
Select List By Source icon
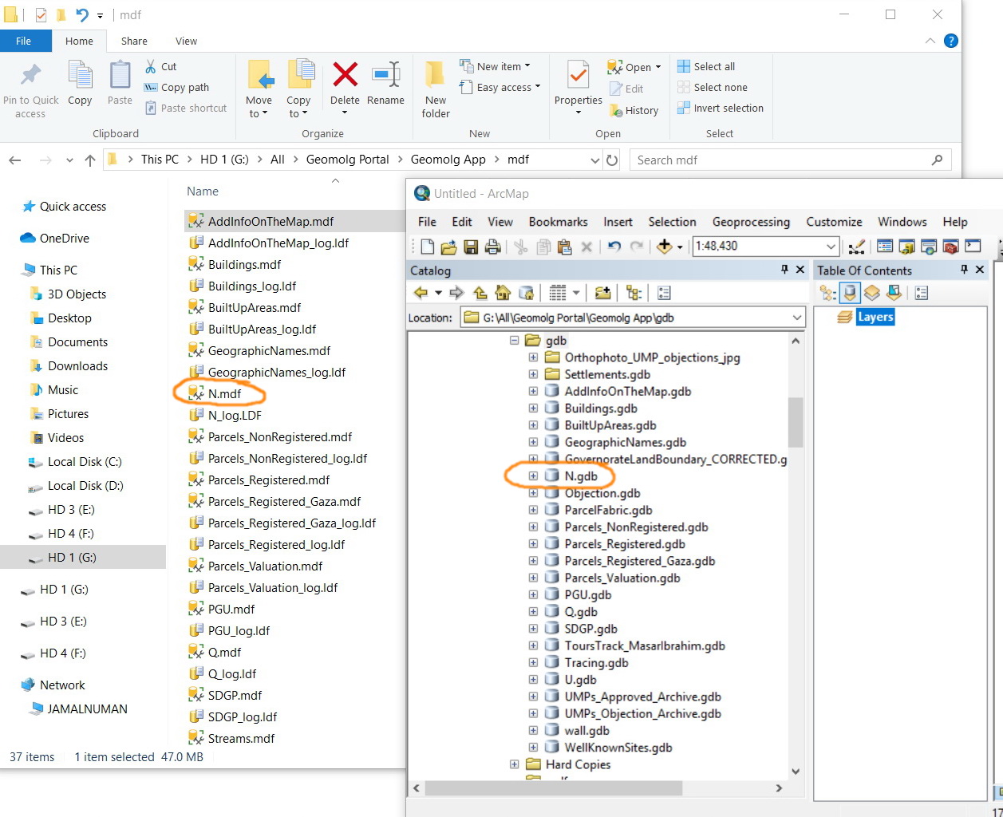pyautogui.click(x=850, y=294)
